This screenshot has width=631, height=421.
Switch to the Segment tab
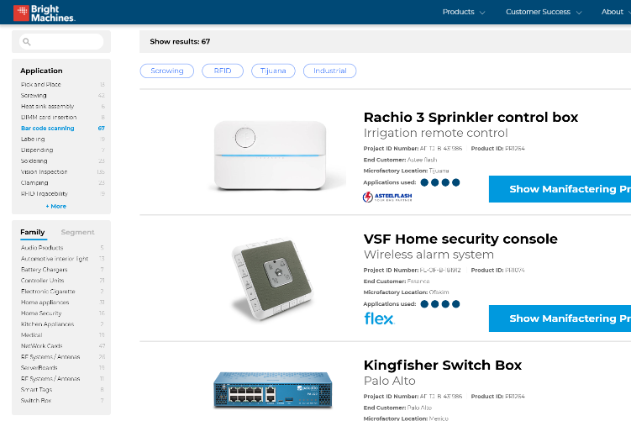pyautogui.click(x=77, y=232)
